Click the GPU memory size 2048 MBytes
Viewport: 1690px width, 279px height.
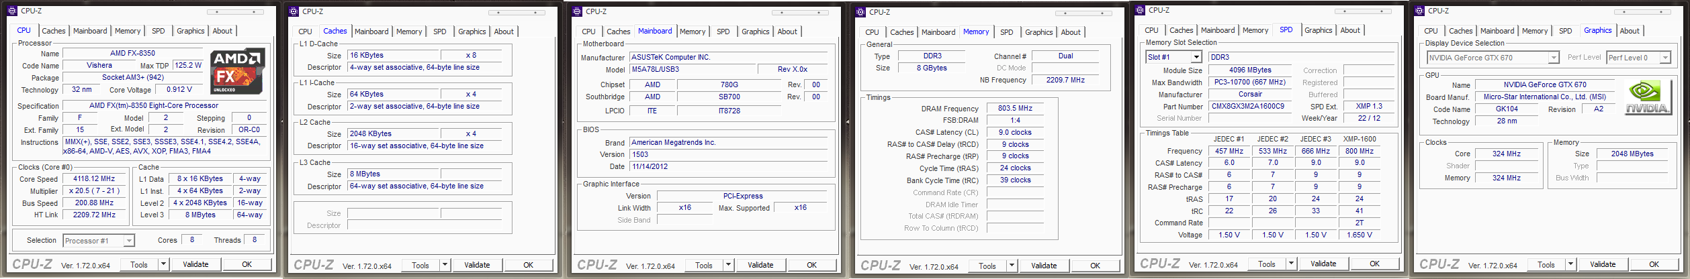[x=1632, y=154]
